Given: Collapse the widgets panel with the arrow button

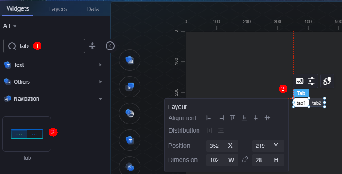Looking at the screenshot, I should point(110,46).
